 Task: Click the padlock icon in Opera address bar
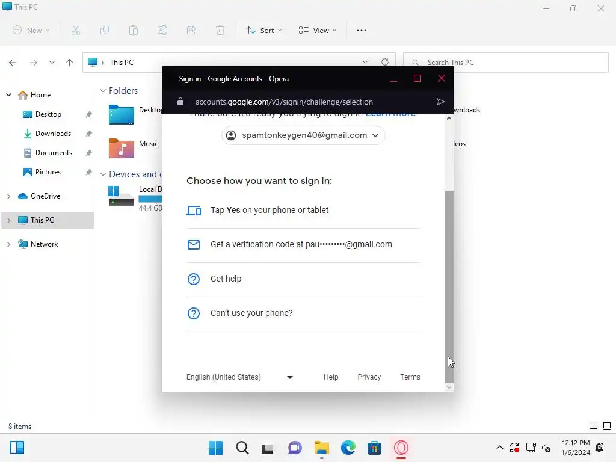pos(180,102)
